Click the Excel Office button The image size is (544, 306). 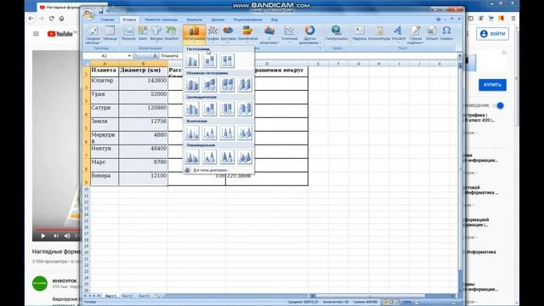88,14
